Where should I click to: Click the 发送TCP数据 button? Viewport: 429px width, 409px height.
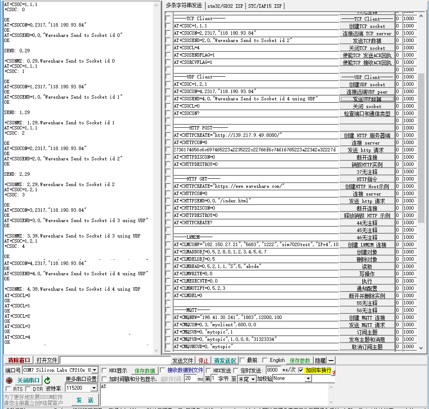pyautogui.click(x=367, y=41)
